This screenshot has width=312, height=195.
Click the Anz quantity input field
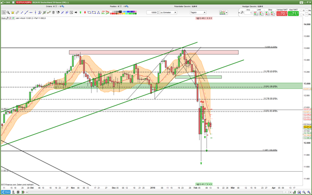[248, 13]
